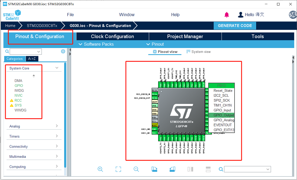Open the peripheral settings gear icon

tap(63, 51)
